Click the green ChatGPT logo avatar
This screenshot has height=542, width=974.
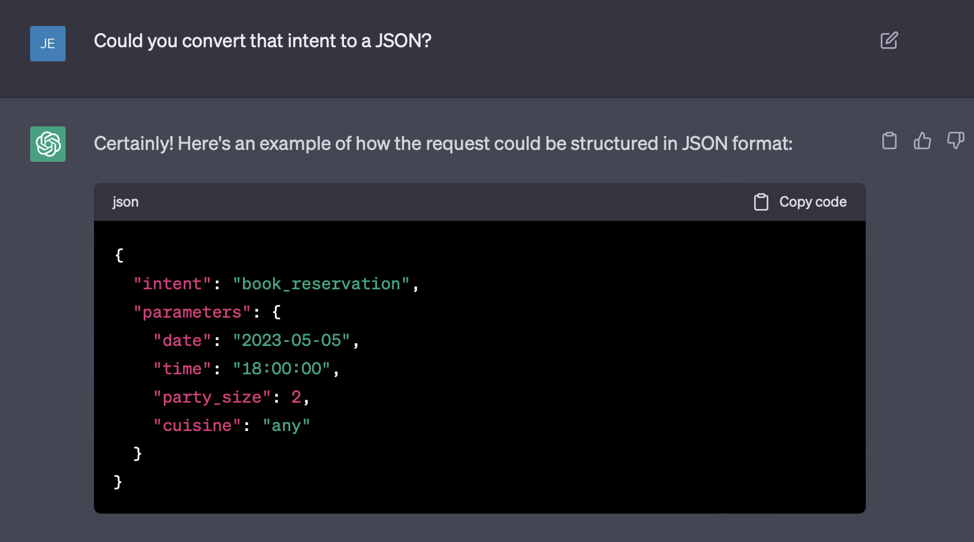pyautogui.click(x=48, y=144)
